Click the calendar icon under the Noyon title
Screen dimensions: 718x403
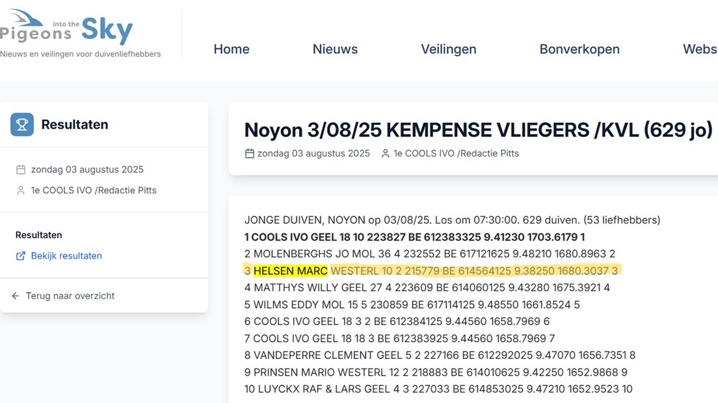(x=249, y=153)
